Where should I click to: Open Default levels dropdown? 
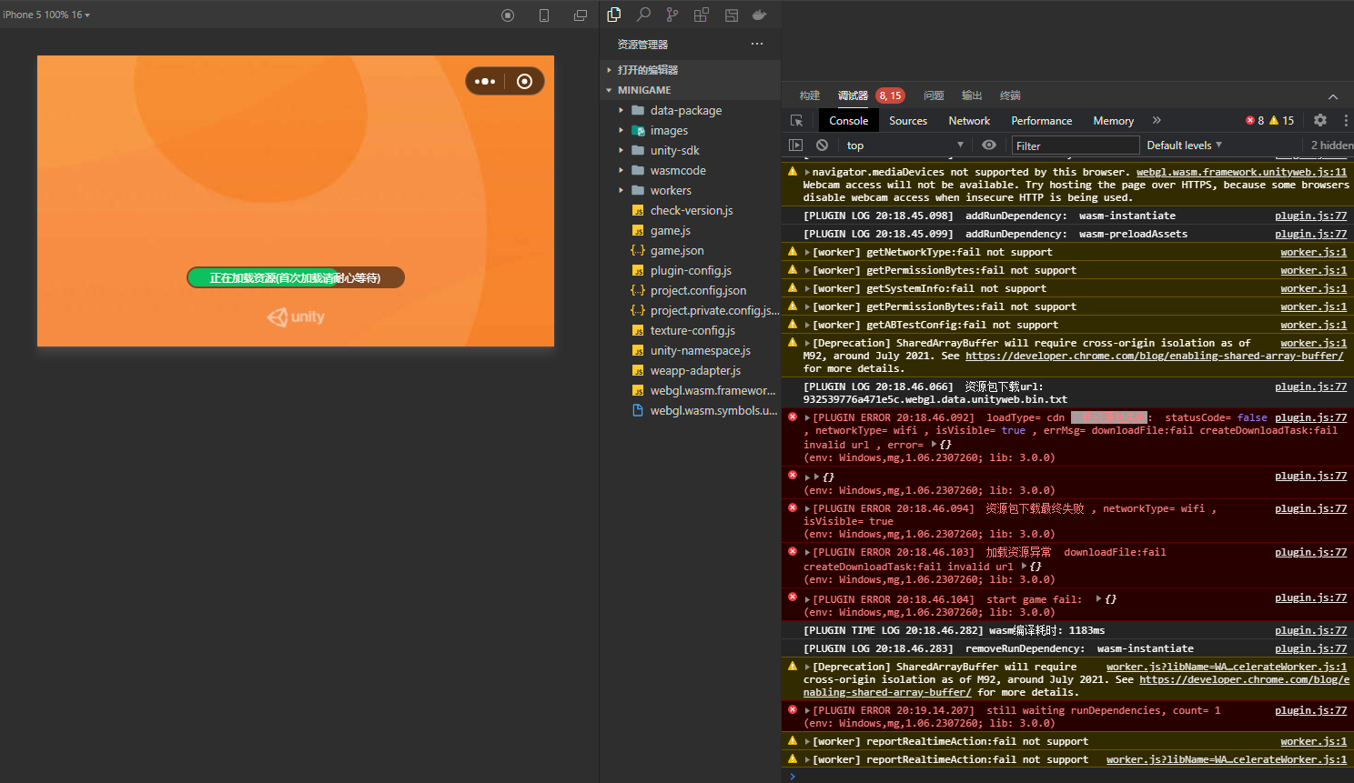[1184, 146]
